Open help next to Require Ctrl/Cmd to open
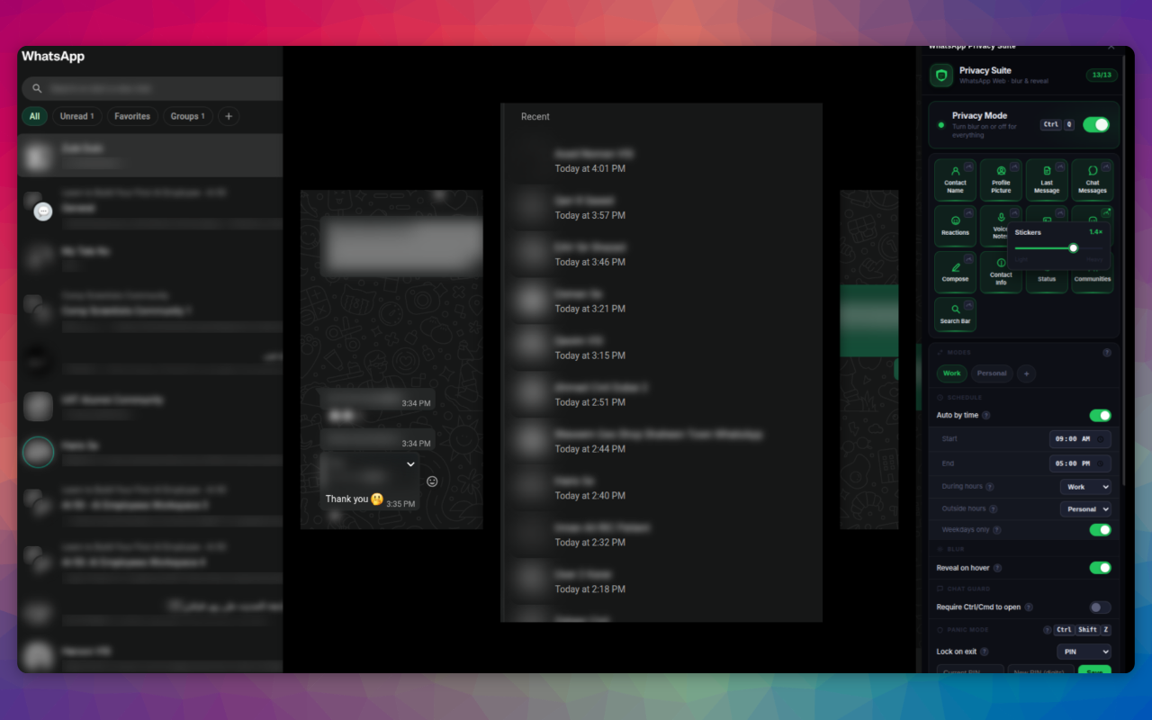The height and width of the screenshot is (720, 1152). (x=1029, y=607)
